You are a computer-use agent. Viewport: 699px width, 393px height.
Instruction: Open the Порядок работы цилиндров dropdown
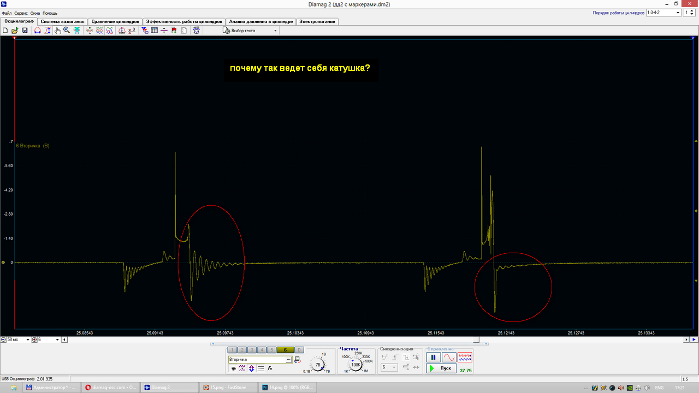point(664,12)
